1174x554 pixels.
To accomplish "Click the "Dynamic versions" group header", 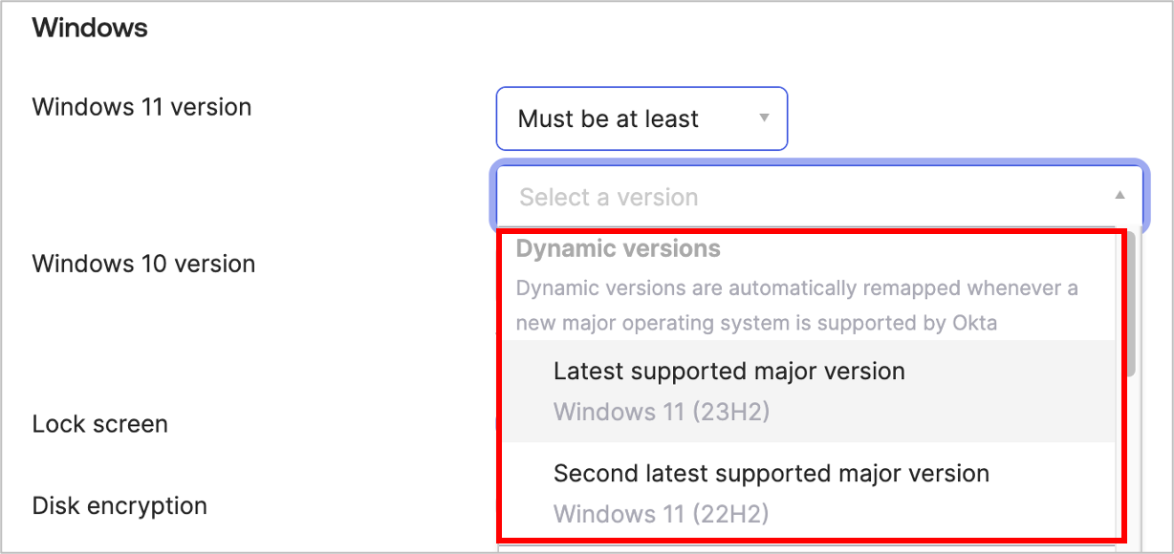I will pyautogui.click(x=618, y=249).
